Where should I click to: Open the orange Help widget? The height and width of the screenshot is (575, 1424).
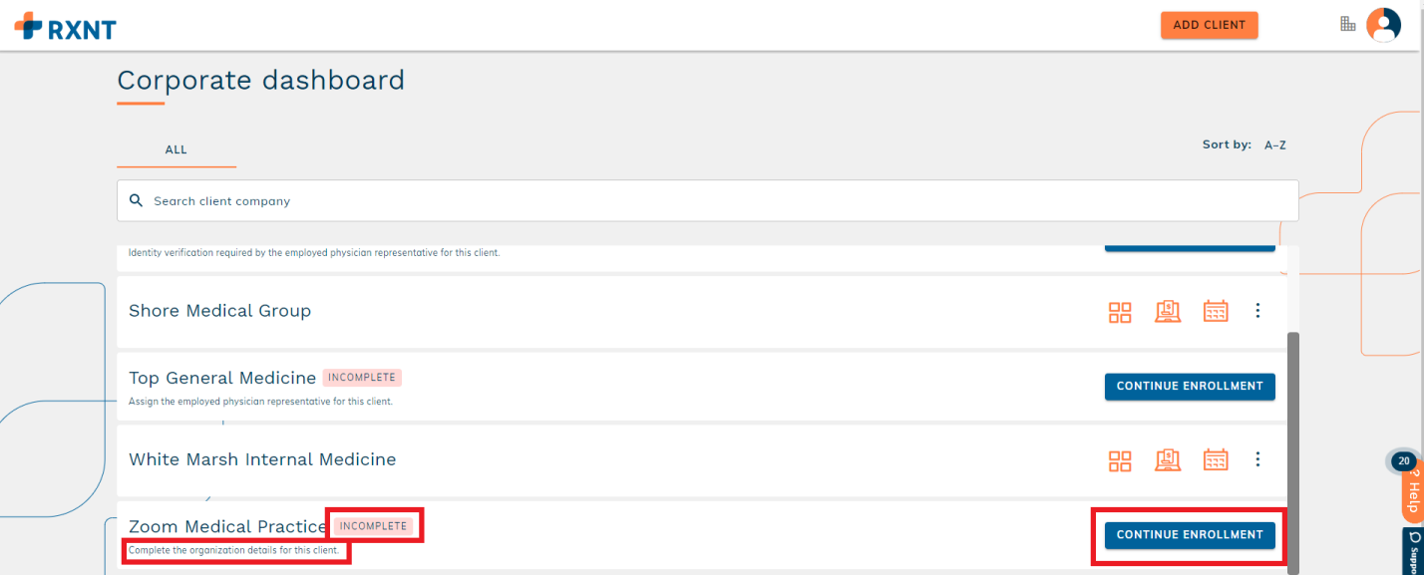[x=1412, y=493]
